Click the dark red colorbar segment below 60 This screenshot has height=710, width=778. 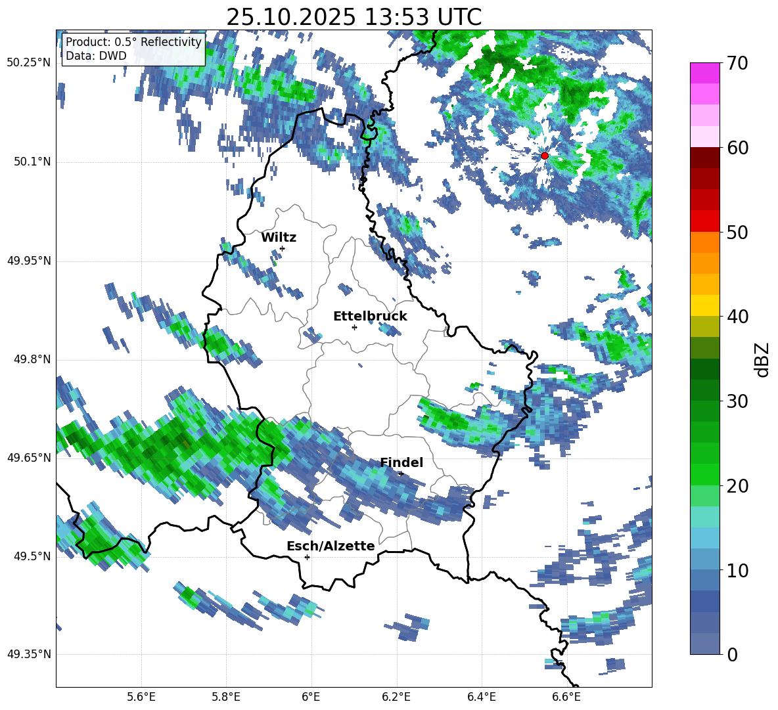pyautogui.click(x=704, y=158)
